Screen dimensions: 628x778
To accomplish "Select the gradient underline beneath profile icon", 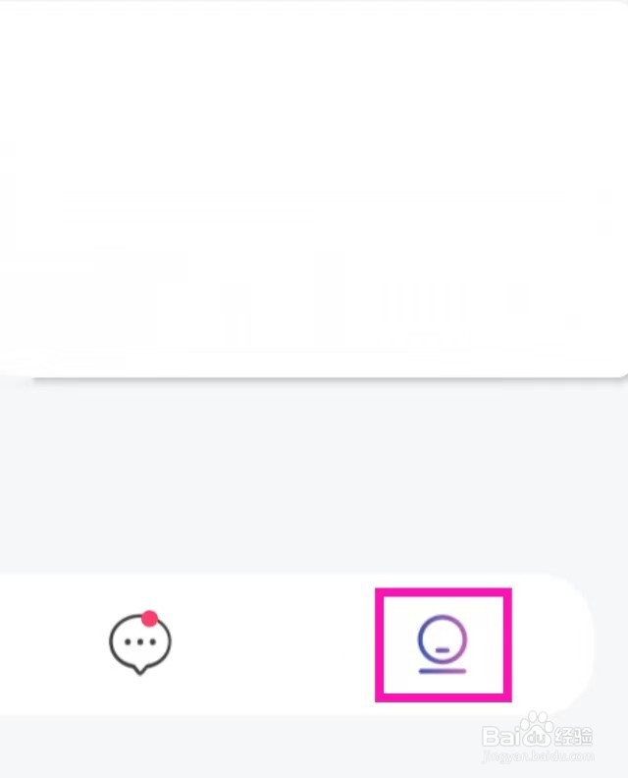I will pyautogui.click(x=443, y=671).
